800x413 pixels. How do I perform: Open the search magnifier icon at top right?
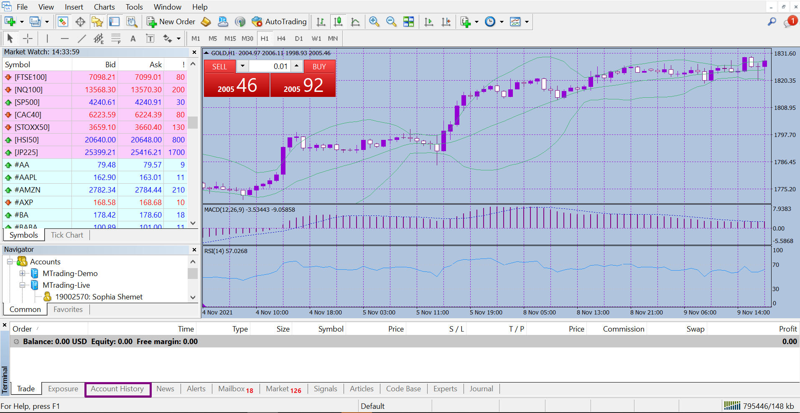click(x=772, y=22)
